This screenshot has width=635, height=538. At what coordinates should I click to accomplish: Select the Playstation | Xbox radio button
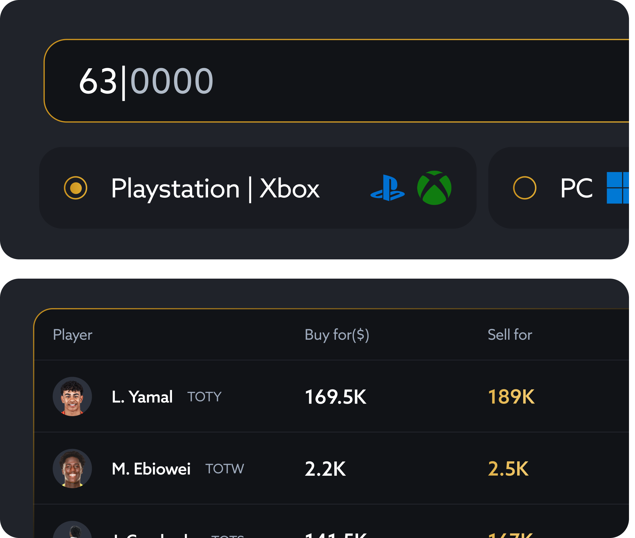[x=75, y=188]
